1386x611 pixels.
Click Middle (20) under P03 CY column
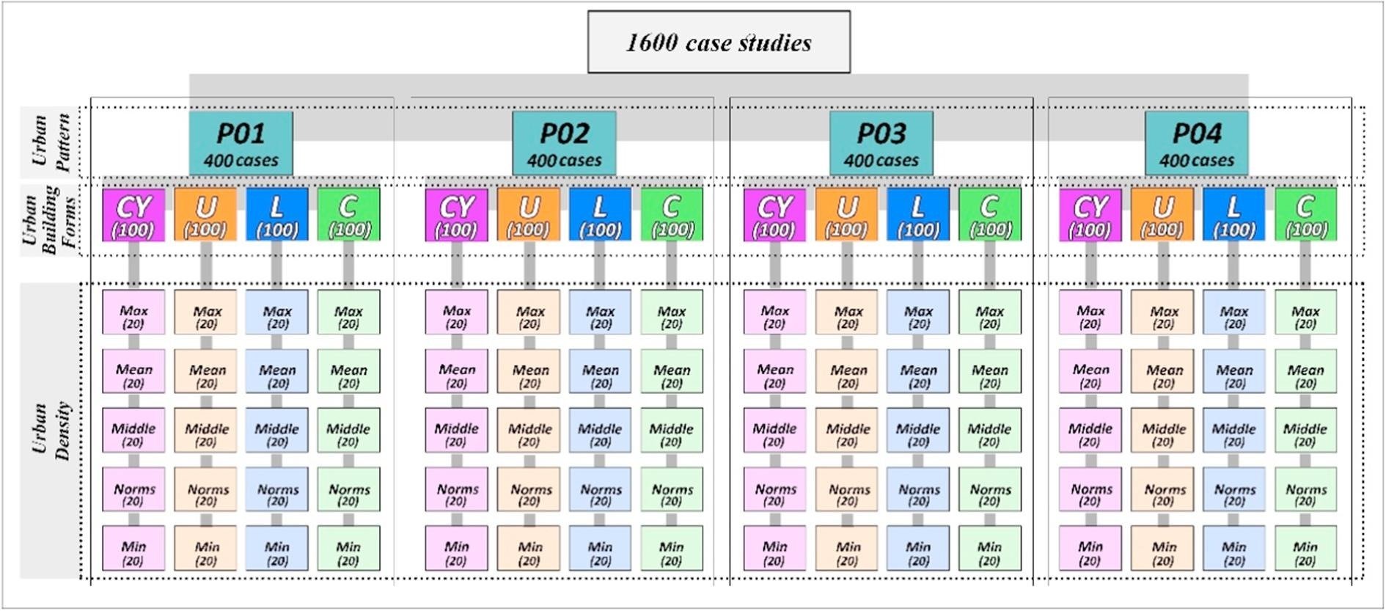774,431
